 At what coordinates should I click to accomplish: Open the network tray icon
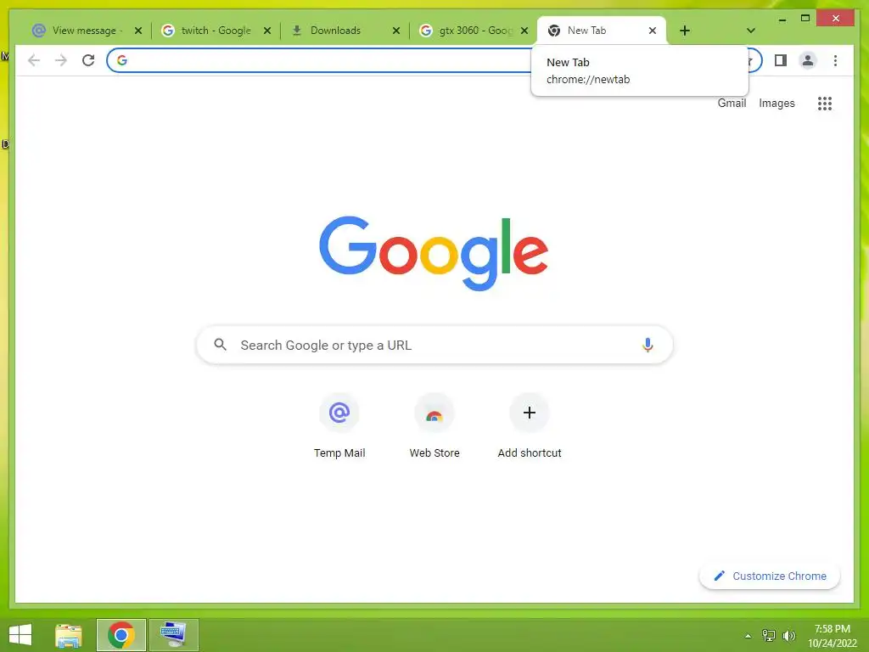pos(769,635)
